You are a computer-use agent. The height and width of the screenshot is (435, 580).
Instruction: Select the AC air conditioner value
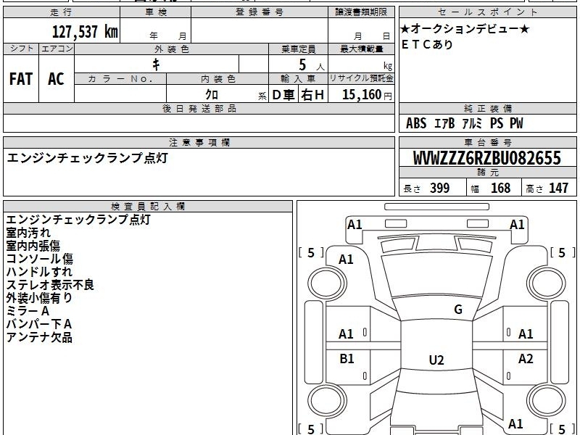[x=57, y=79]
